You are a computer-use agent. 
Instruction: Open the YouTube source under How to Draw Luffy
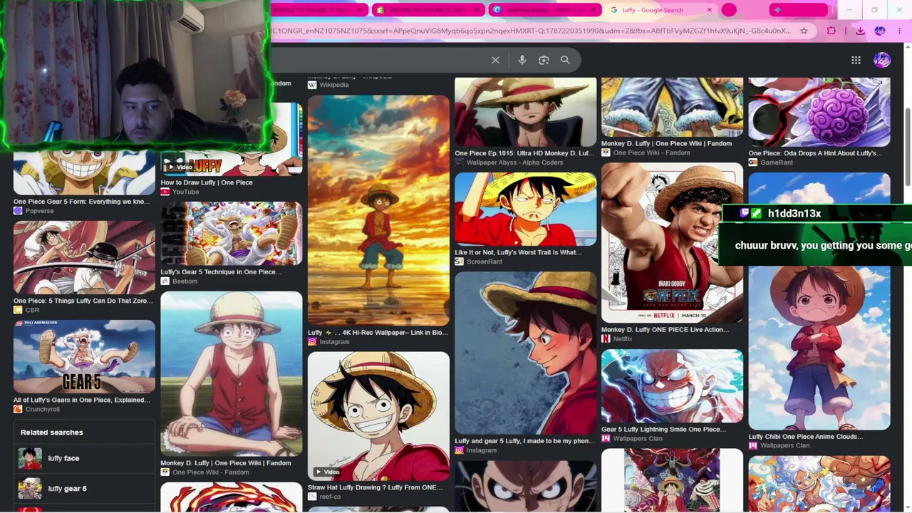180,192
